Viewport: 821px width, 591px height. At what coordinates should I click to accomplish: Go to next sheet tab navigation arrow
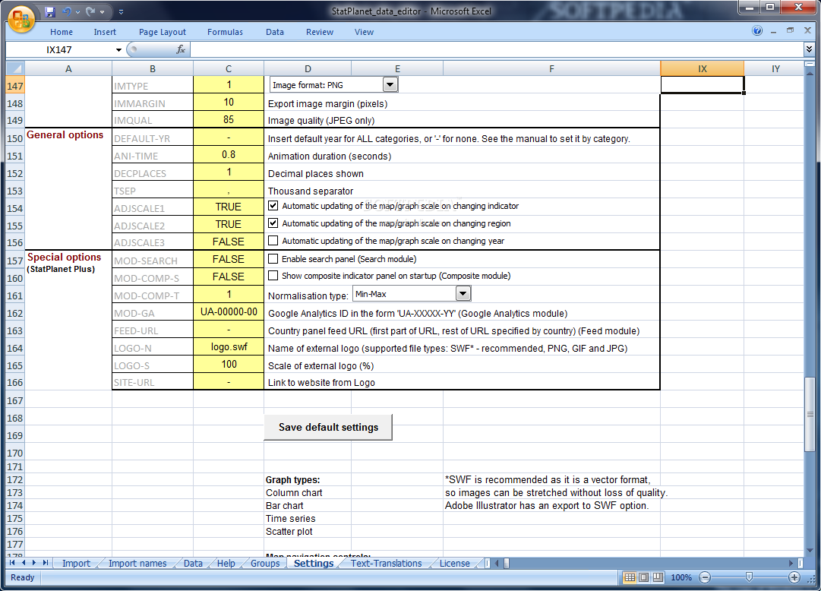click(x=35, y=563)
